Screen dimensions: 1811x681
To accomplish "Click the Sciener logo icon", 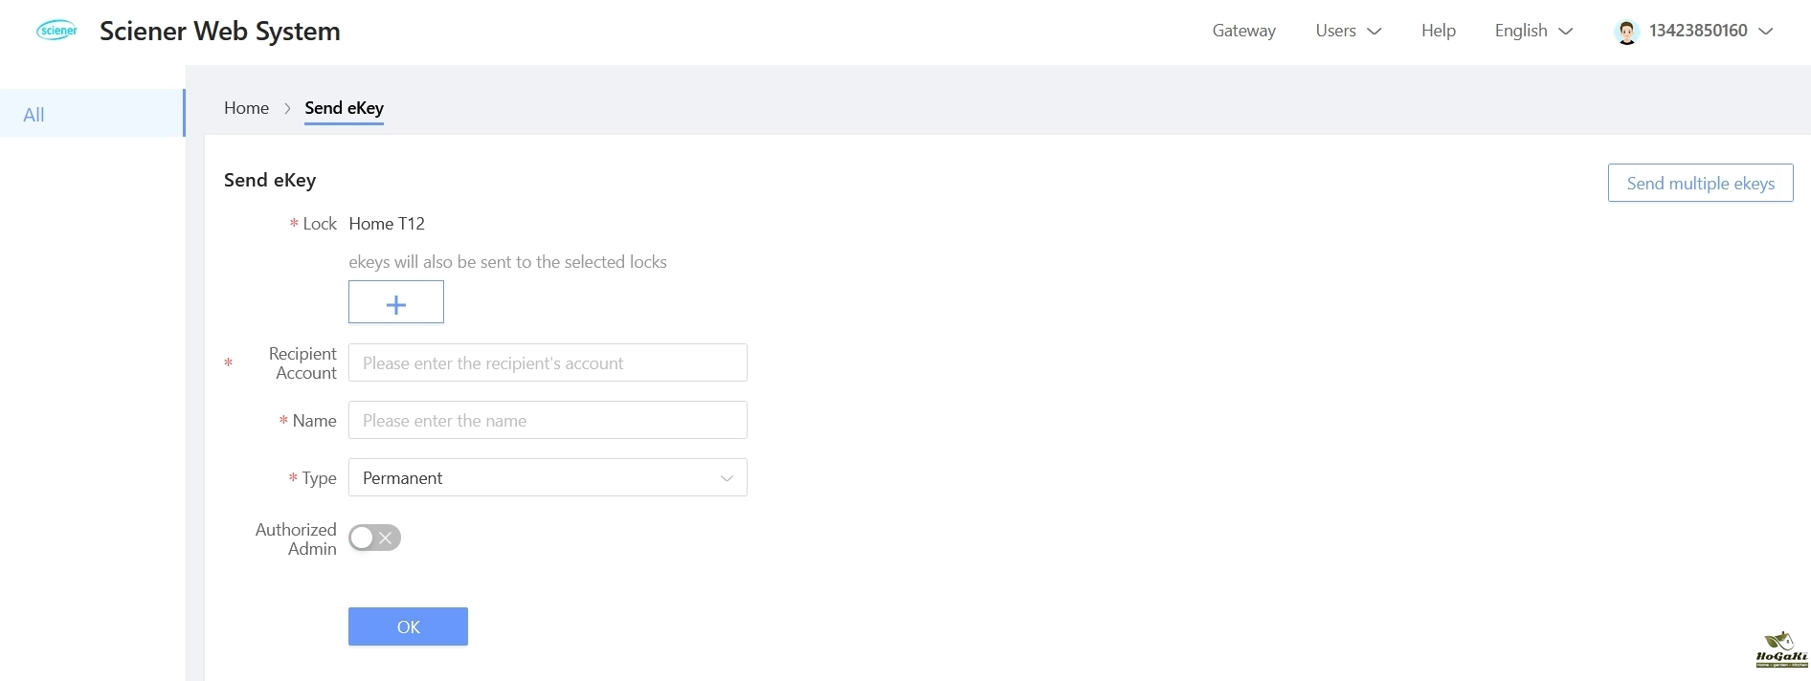I will pos(56,31).
